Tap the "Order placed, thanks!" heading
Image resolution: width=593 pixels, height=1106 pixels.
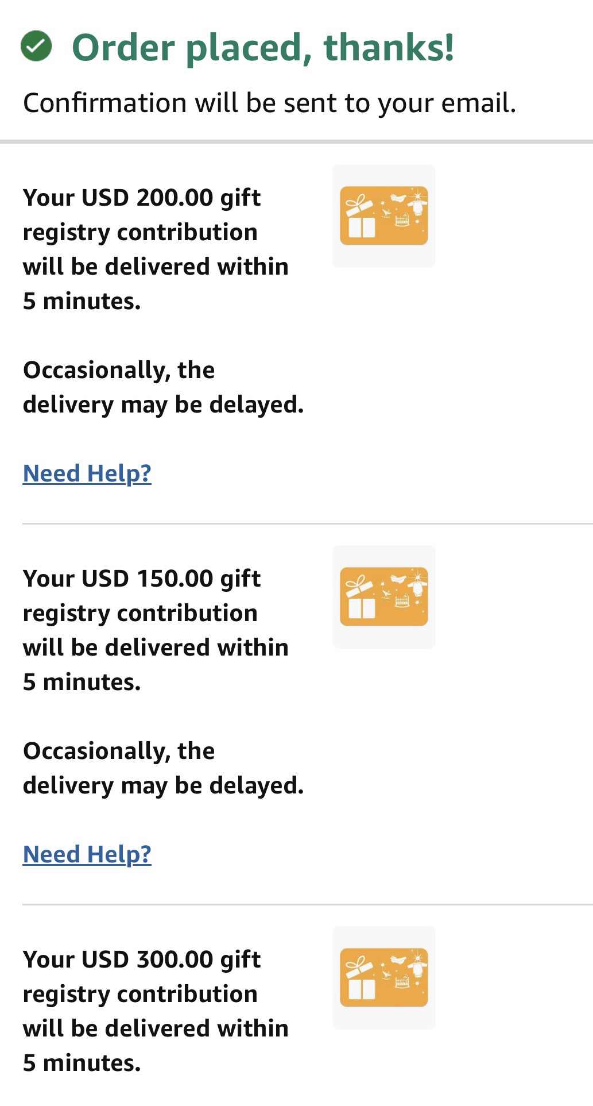263,47
